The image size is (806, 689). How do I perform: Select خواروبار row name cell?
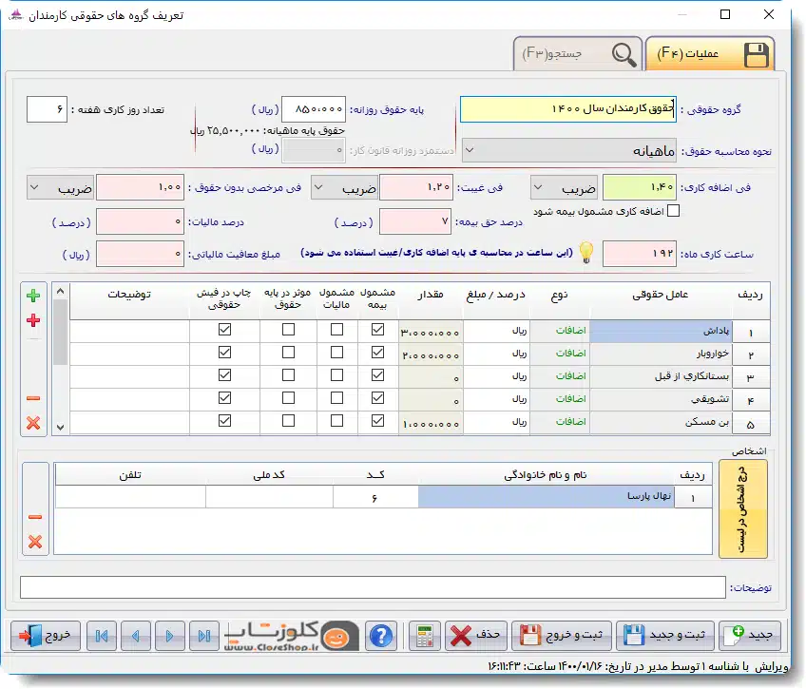[x=661, y=354]
